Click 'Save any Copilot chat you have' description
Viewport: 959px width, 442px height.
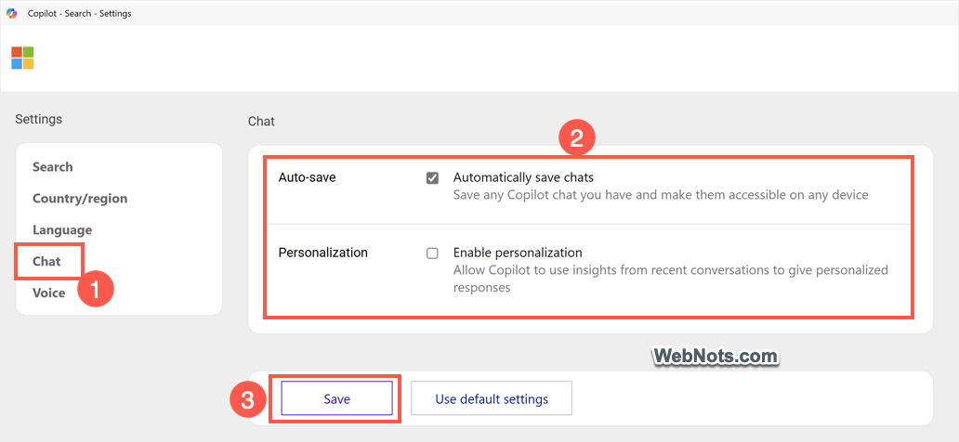point(661,195)
